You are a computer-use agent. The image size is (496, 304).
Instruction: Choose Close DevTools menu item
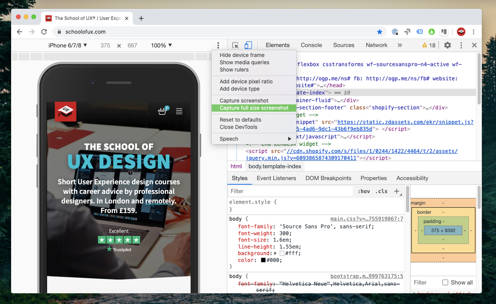pyautogui.click(x=254, y=127)
